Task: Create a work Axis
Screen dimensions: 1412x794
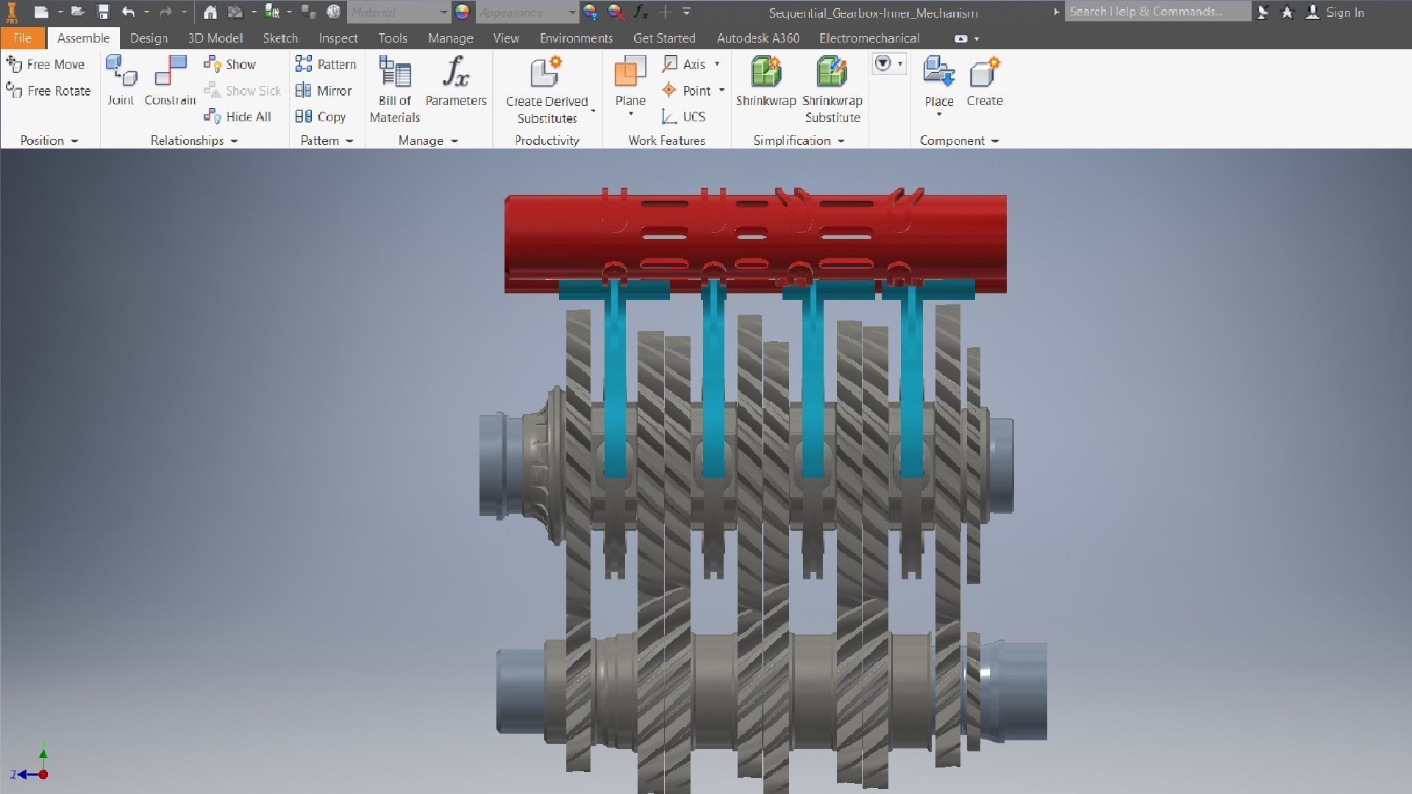Action: 684,65
